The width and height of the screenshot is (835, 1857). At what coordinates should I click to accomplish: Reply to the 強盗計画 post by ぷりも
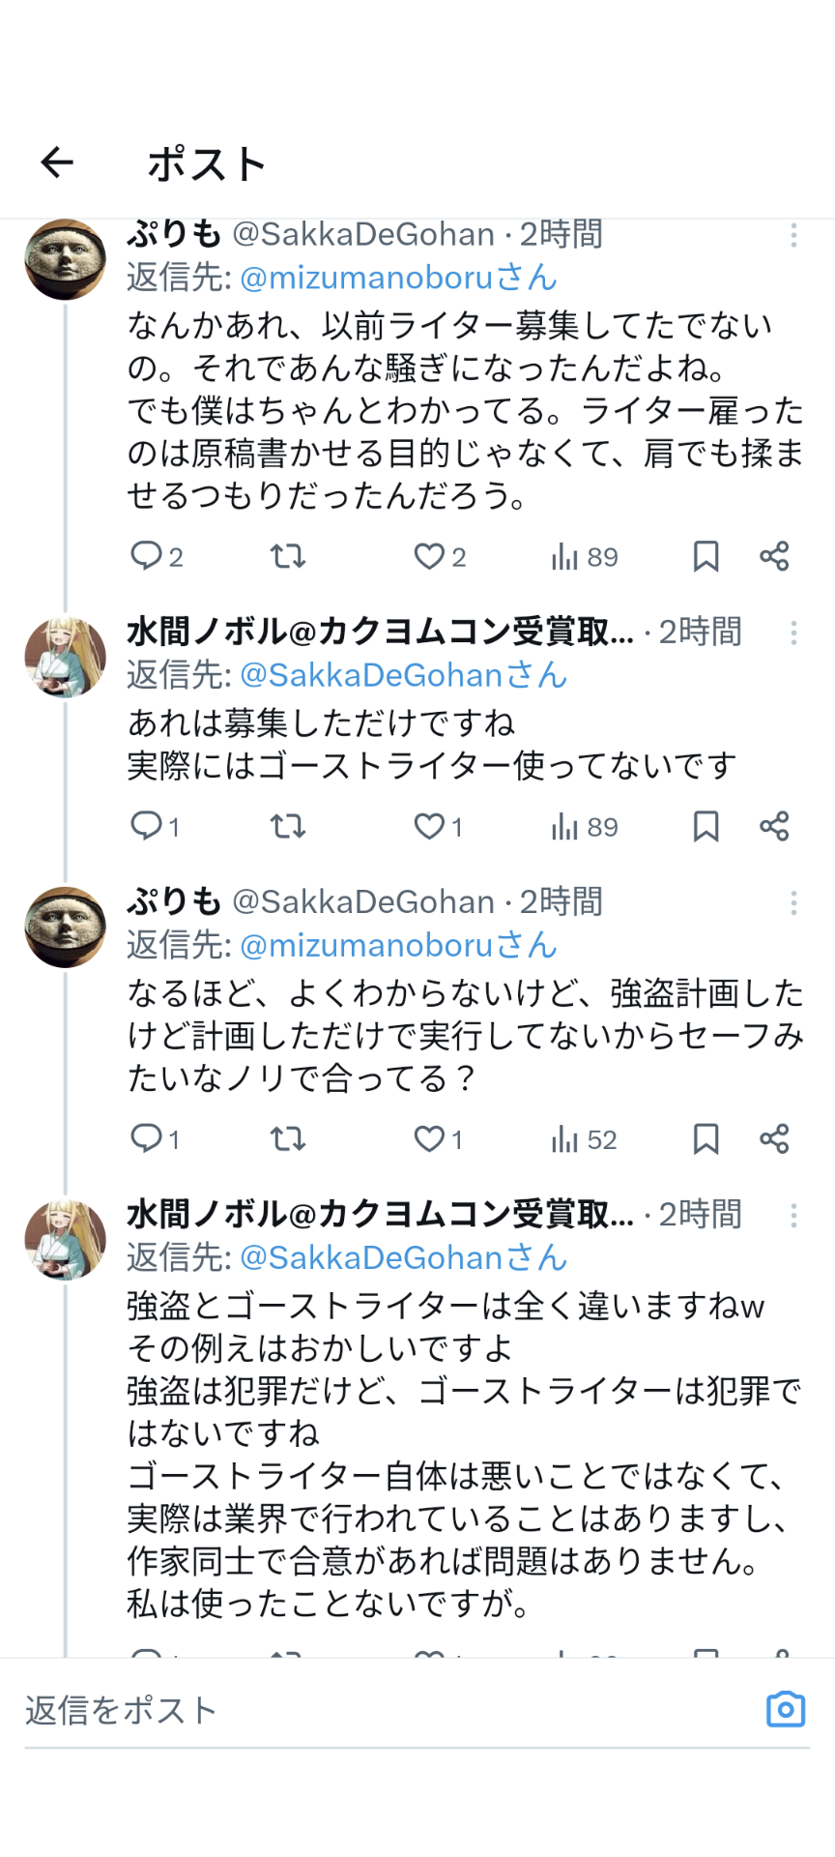(x=146, y=1138)
